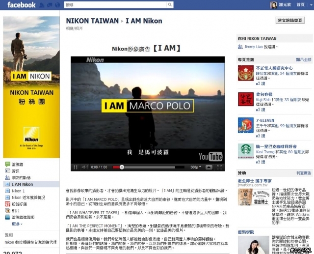Click the search magnifier button
Viewport: 314px width, 254px height.
(x=170, y=4)
